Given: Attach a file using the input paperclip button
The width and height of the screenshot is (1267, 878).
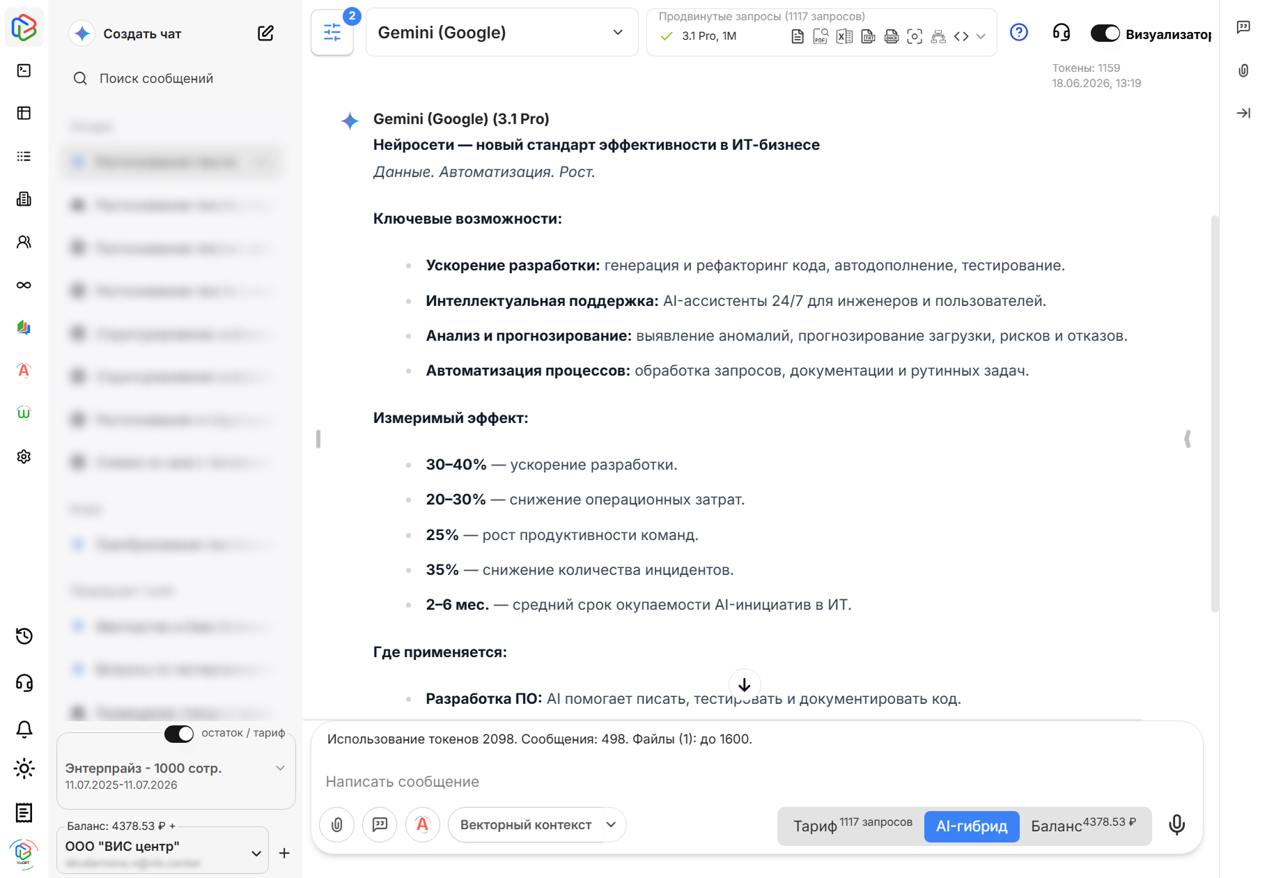Looking at the screenshot, I should click(x=337, y=825).
